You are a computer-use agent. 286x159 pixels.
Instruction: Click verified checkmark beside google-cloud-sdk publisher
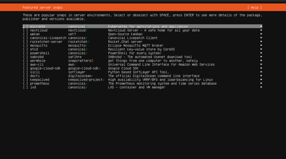point(100,68)
